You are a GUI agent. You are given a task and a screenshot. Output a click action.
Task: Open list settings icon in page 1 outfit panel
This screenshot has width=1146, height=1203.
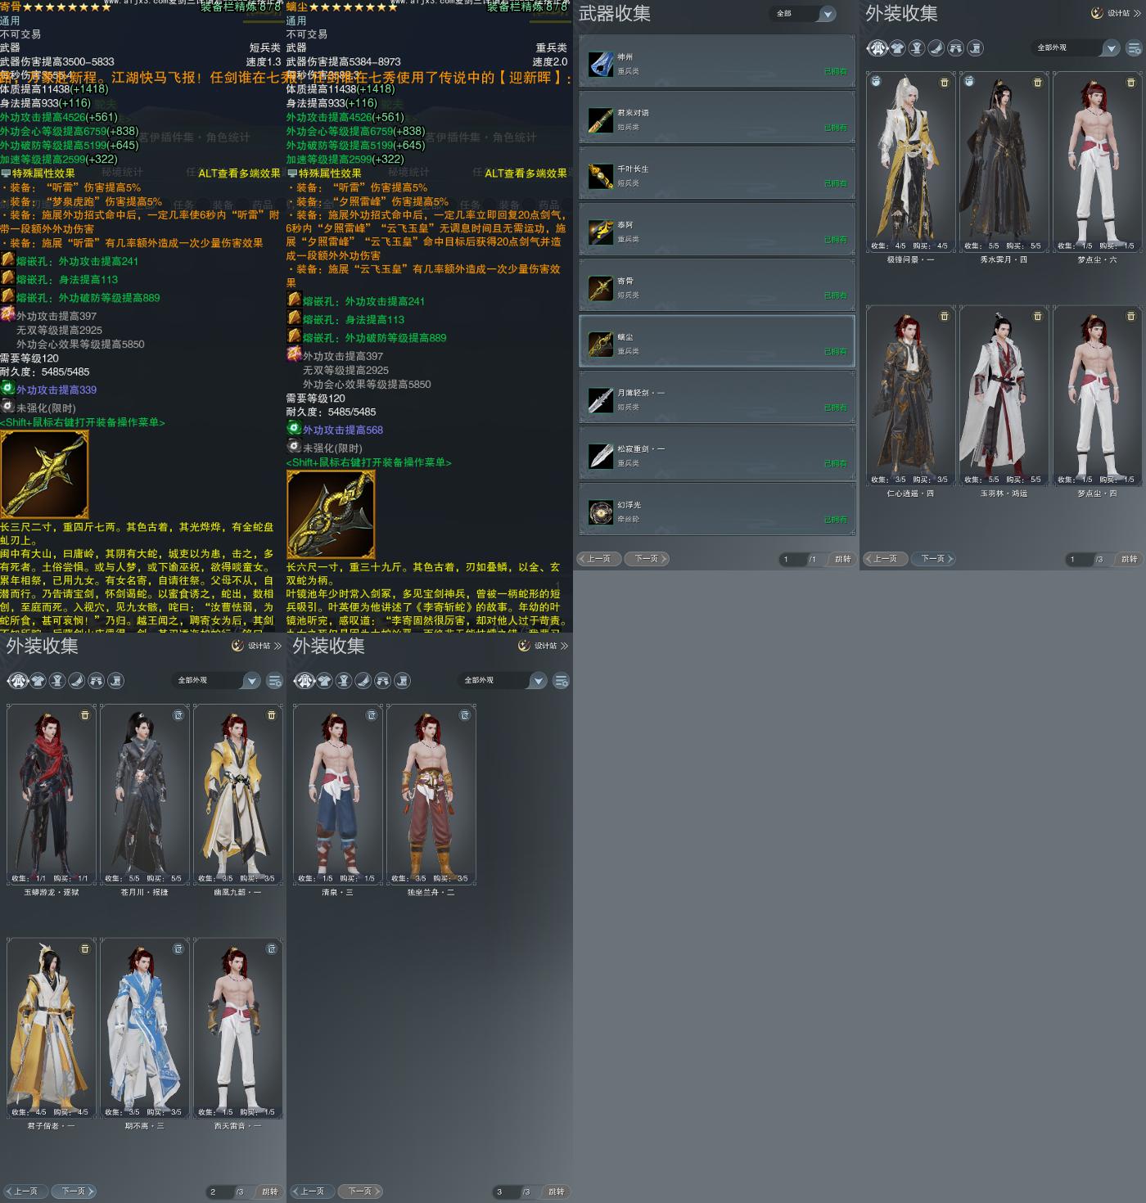(1134, 48)
